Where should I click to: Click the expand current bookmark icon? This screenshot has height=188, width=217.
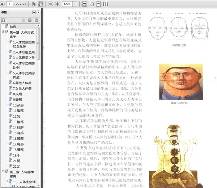coord(37,20)
